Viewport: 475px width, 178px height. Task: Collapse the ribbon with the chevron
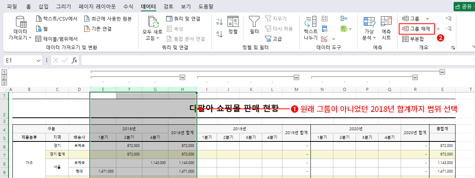(473, 46)
